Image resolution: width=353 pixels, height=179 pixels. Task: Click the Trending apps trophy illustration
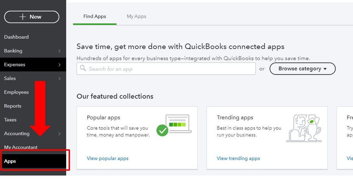point(304,128)
